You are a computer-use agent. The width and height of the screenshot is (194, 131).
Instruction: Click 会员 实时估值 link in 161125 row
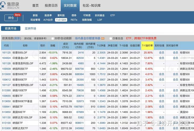click(x=162, y=52)
